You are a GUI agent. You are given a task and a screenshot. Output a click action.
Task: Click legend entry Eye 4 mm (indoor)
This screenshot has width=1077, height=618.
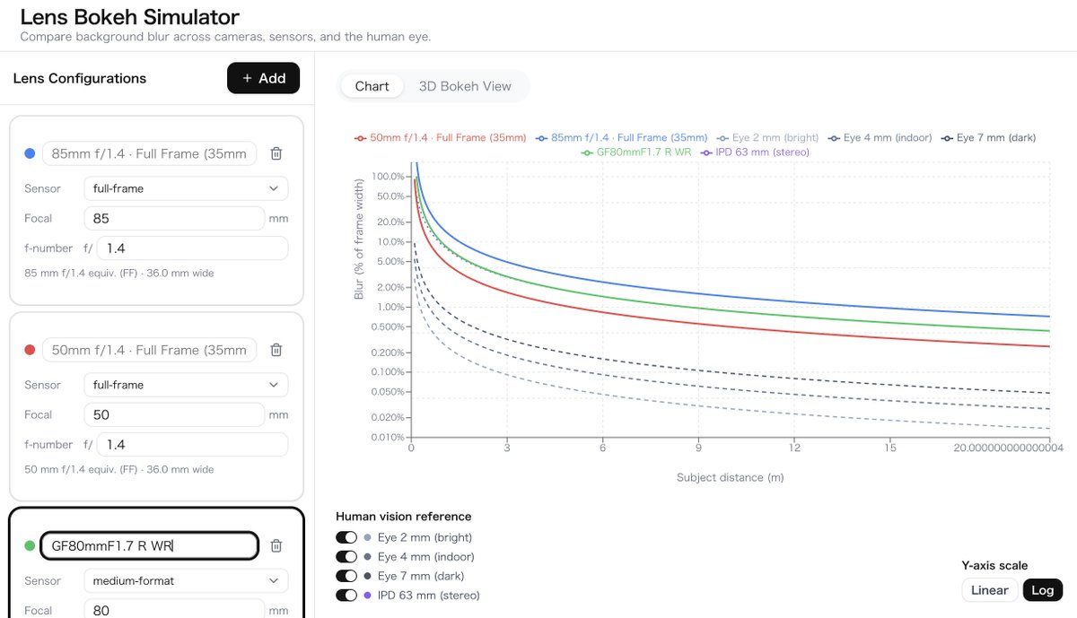(x=881, y=138)
